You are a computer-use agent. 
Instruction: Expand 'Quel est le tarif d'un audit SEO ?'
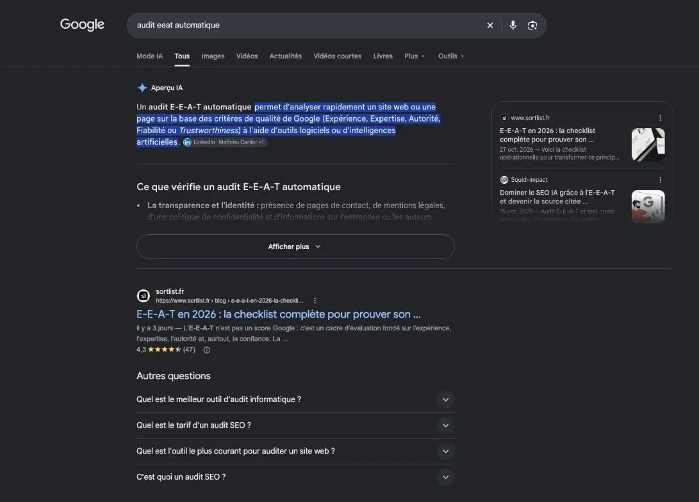[x=295, y=425]
